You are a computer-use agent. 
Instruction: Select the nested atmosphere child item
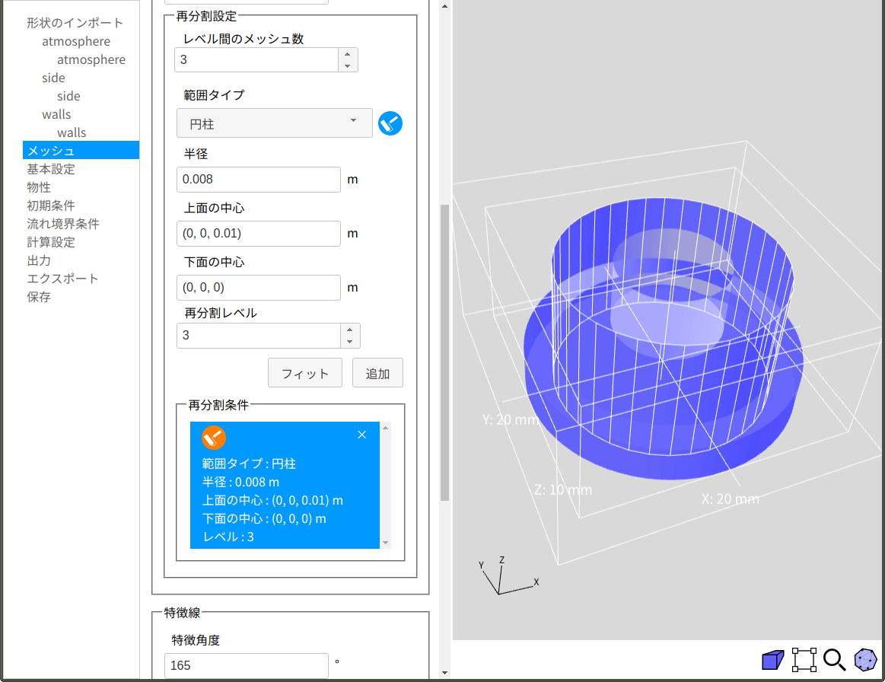coord(91,59)
